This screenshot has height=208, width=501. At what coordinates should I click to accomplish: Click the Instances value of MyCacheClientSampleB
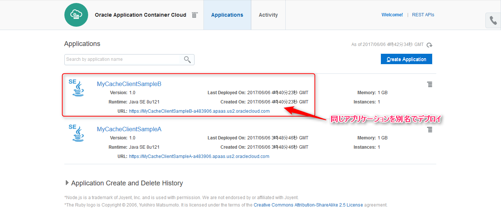coord(379,102)
